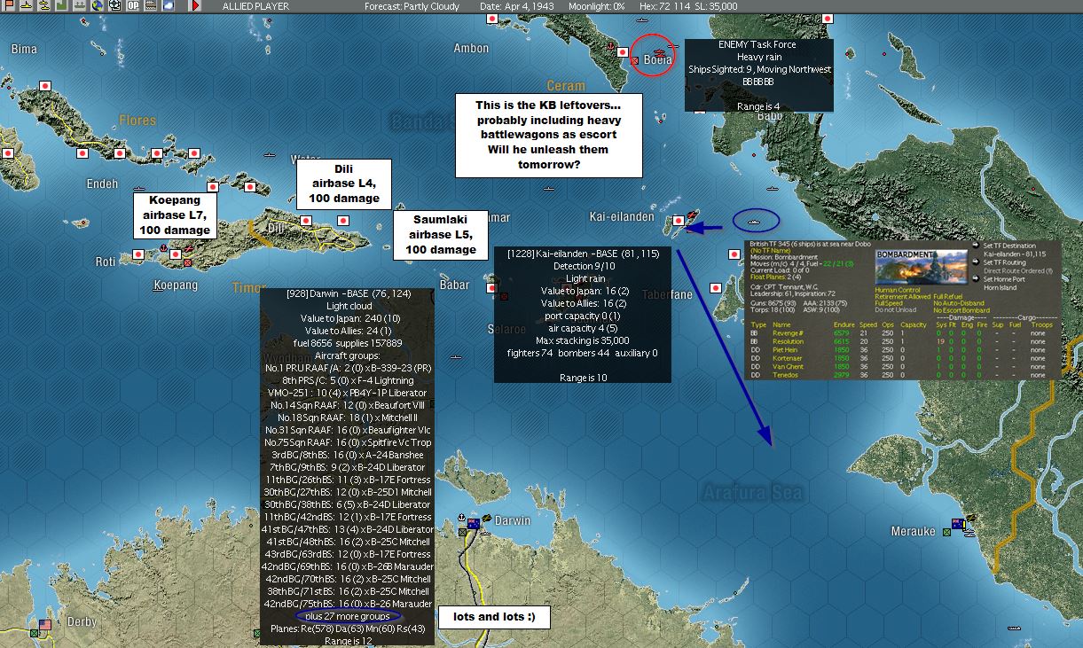
Task: Open destroyer Van Ghent details
Action: (x=788, y=366)
